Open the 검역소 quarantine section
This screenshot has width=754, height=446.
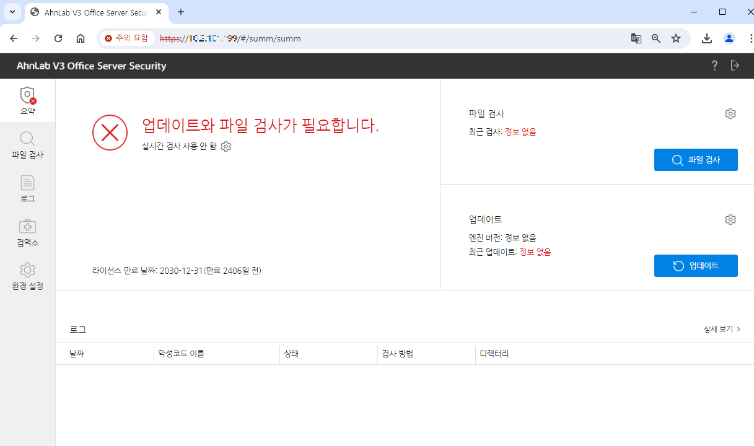click(27, 232)
